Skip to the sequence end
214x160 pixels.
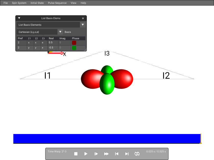(127, 154)
